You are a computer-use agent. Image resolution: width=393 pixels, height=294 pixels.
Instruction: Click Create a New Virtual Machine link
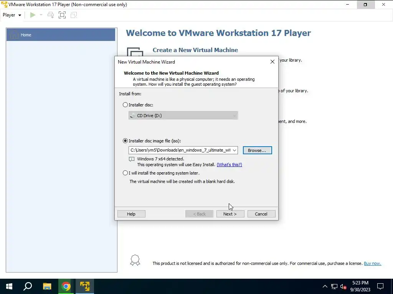click(195, 50)
